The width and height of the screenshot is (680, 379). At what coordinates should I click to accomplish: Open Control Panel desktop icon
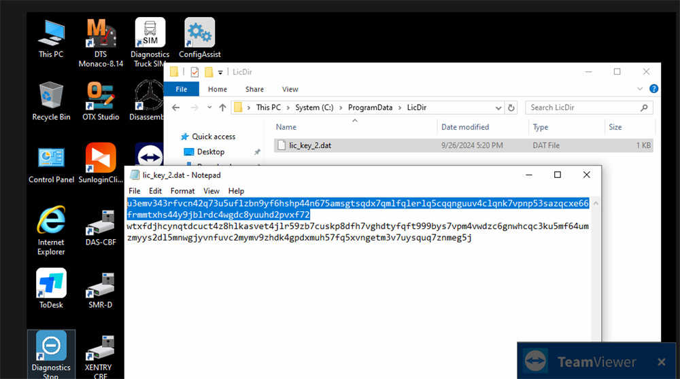tap(51, 164)
